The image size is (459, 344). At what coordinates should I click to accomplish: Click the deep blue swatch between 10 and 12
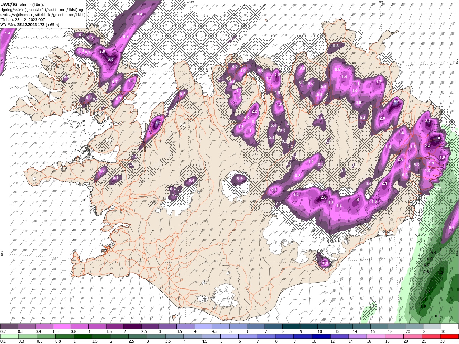click(x=321, y=336)
